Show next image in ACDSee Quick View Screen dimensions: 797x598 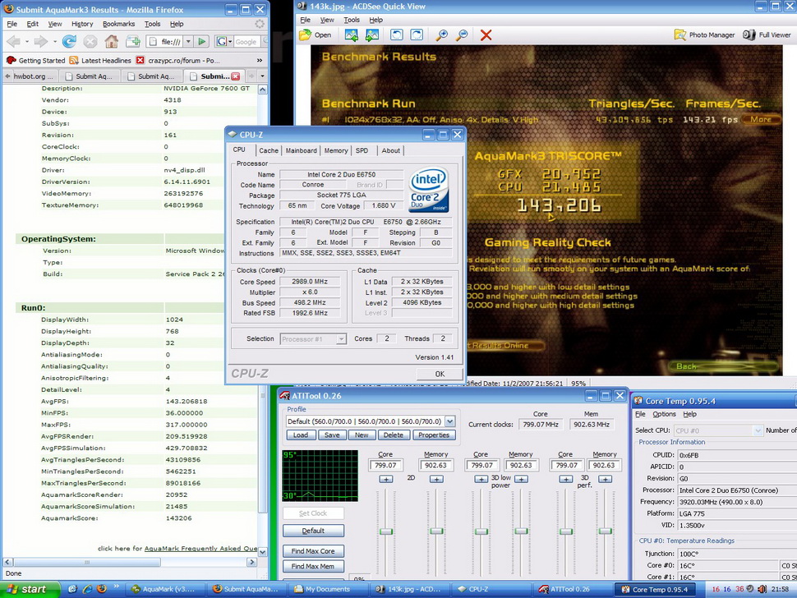[x=372, y=35]
